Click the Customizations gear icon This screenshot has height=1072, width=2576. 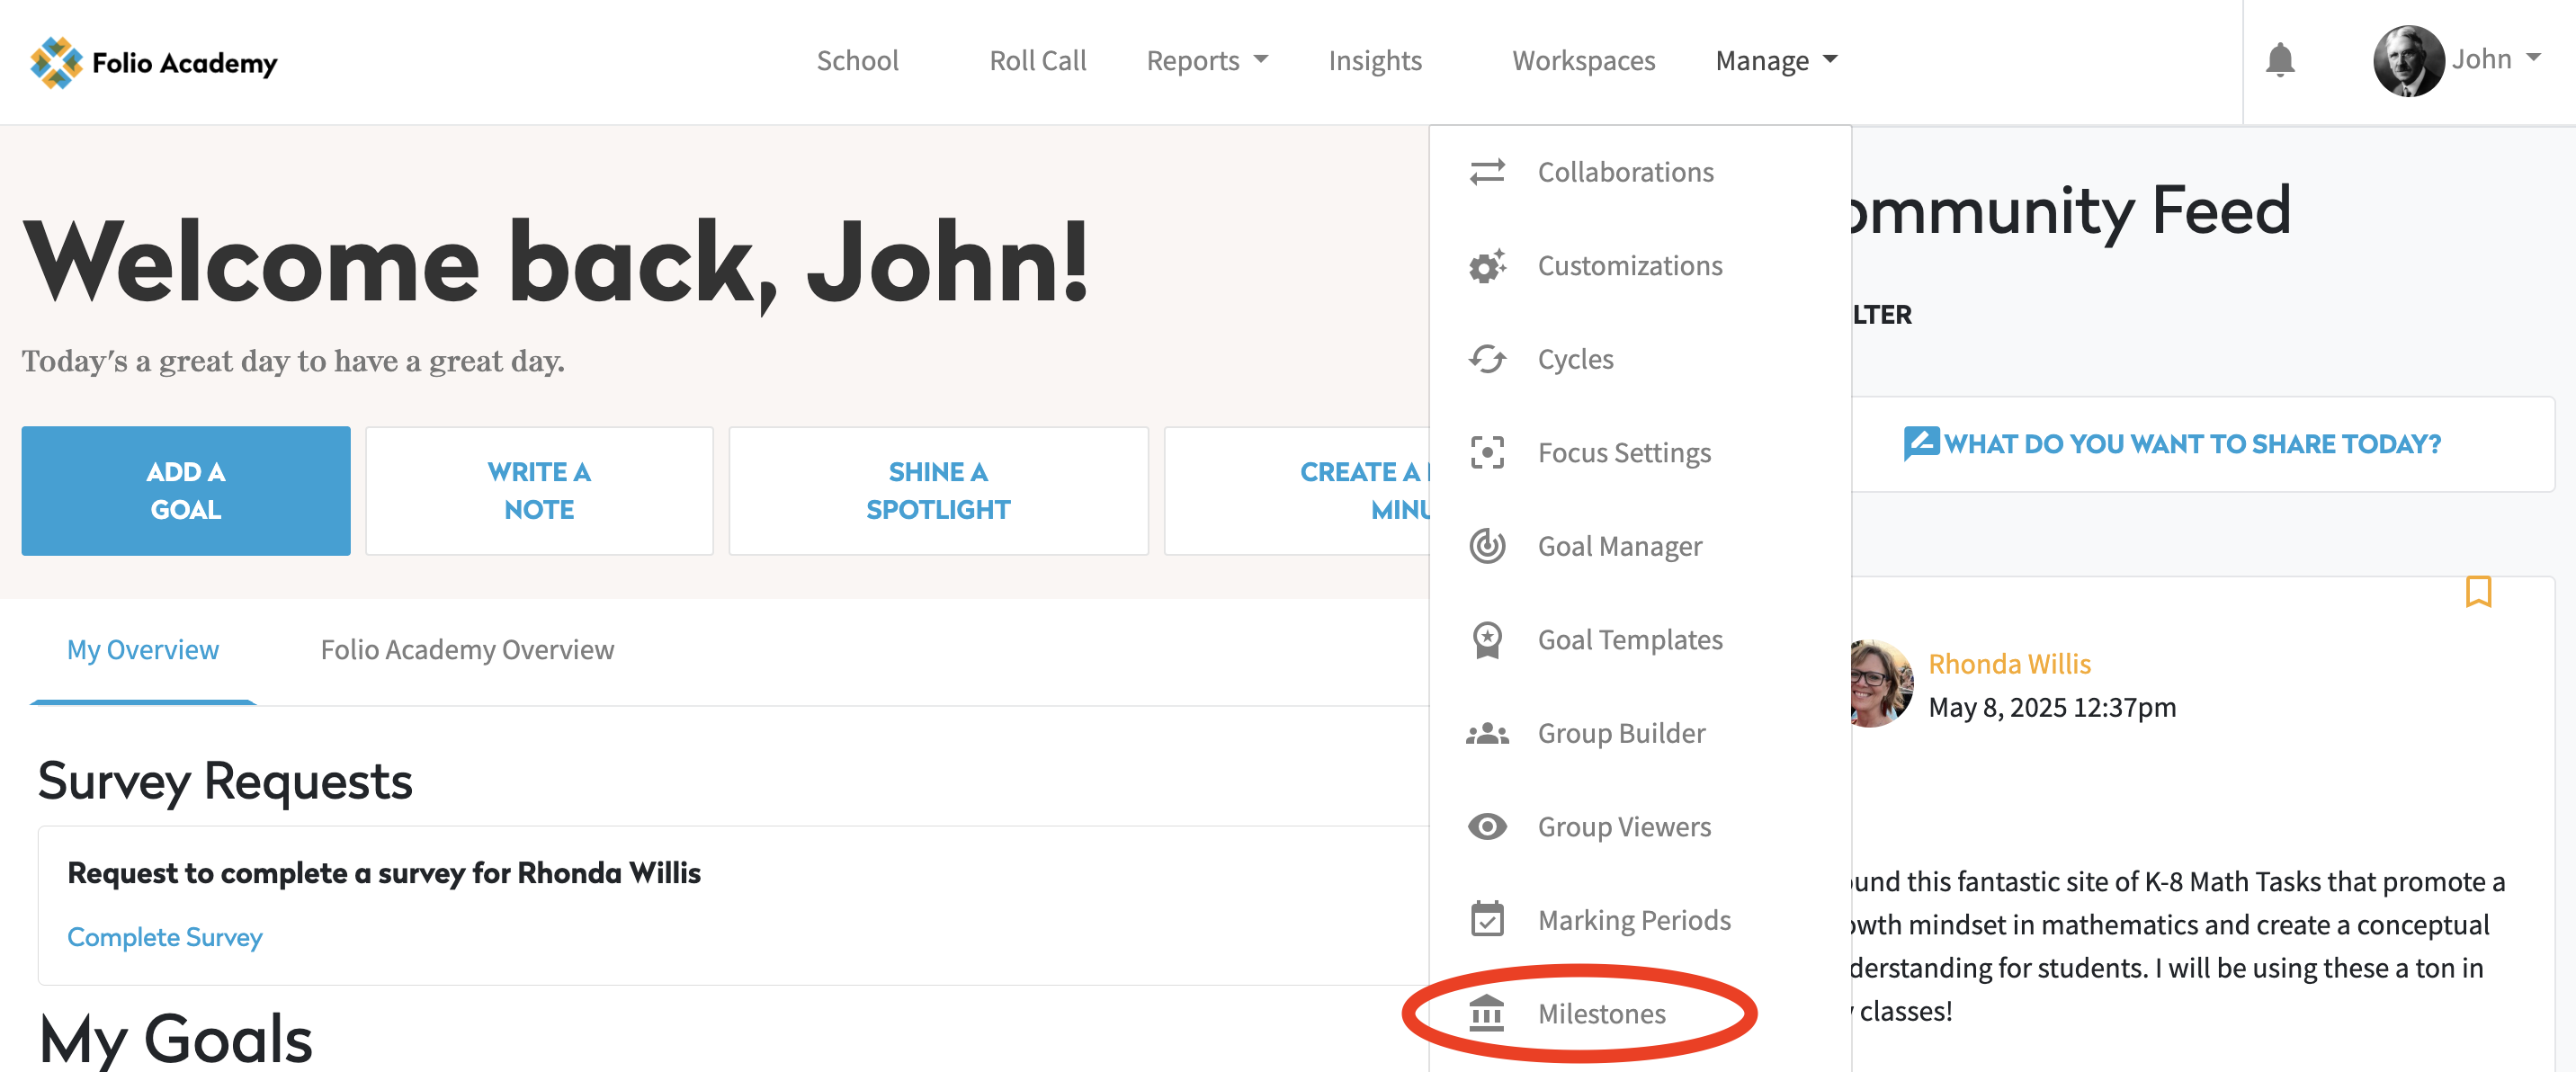(1486, 266)
